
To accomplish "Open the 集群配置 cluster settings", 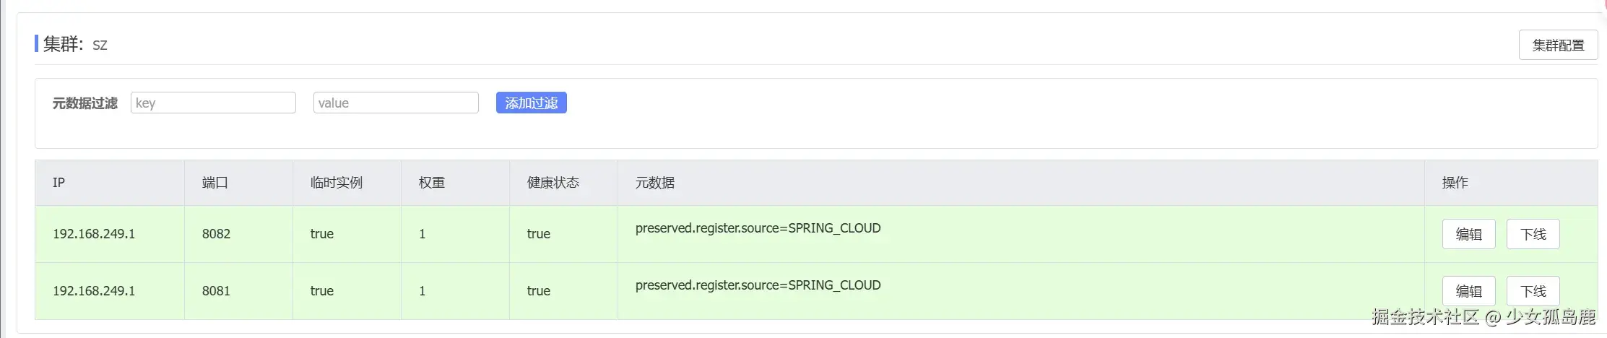I will 1558,45.
